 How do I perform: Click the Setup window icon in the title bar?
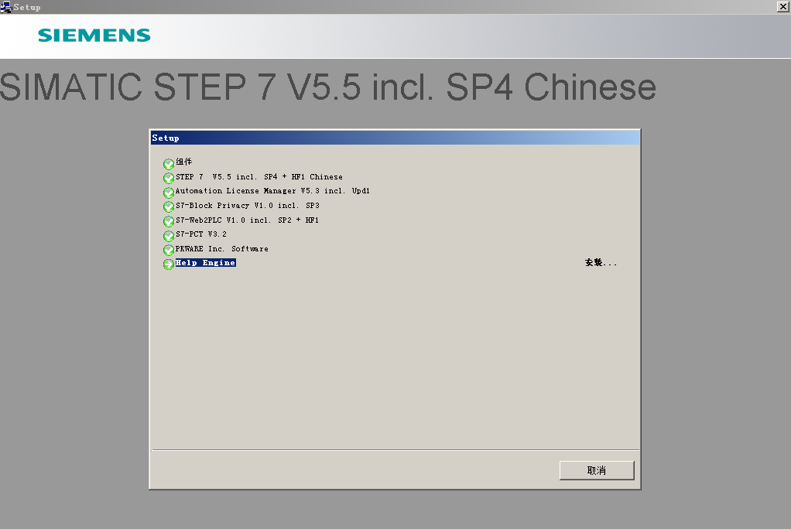5,6
